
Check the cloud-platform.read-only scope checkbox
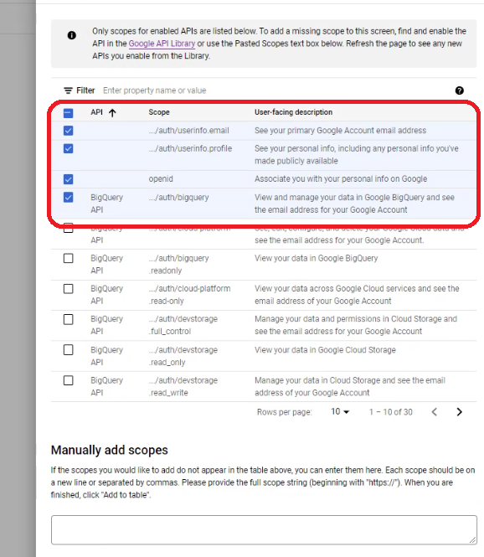[x=68, y=289]
